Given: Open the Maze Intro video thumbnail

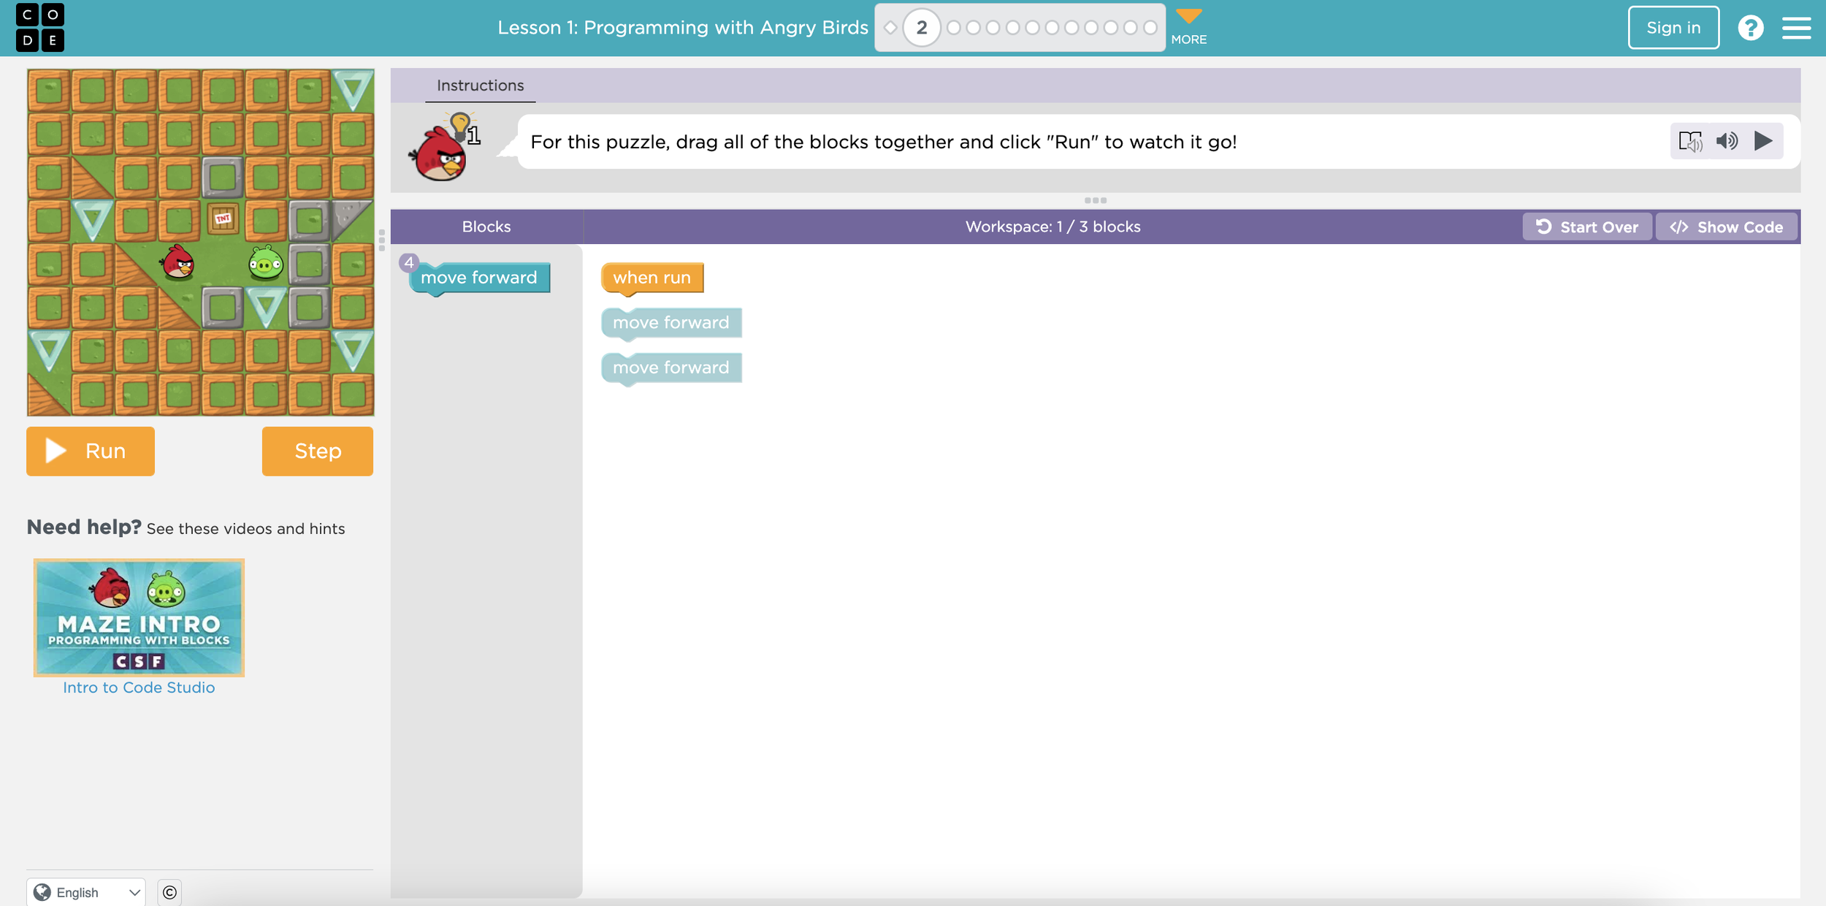Looking at the screenshot, I should (139, 617).
